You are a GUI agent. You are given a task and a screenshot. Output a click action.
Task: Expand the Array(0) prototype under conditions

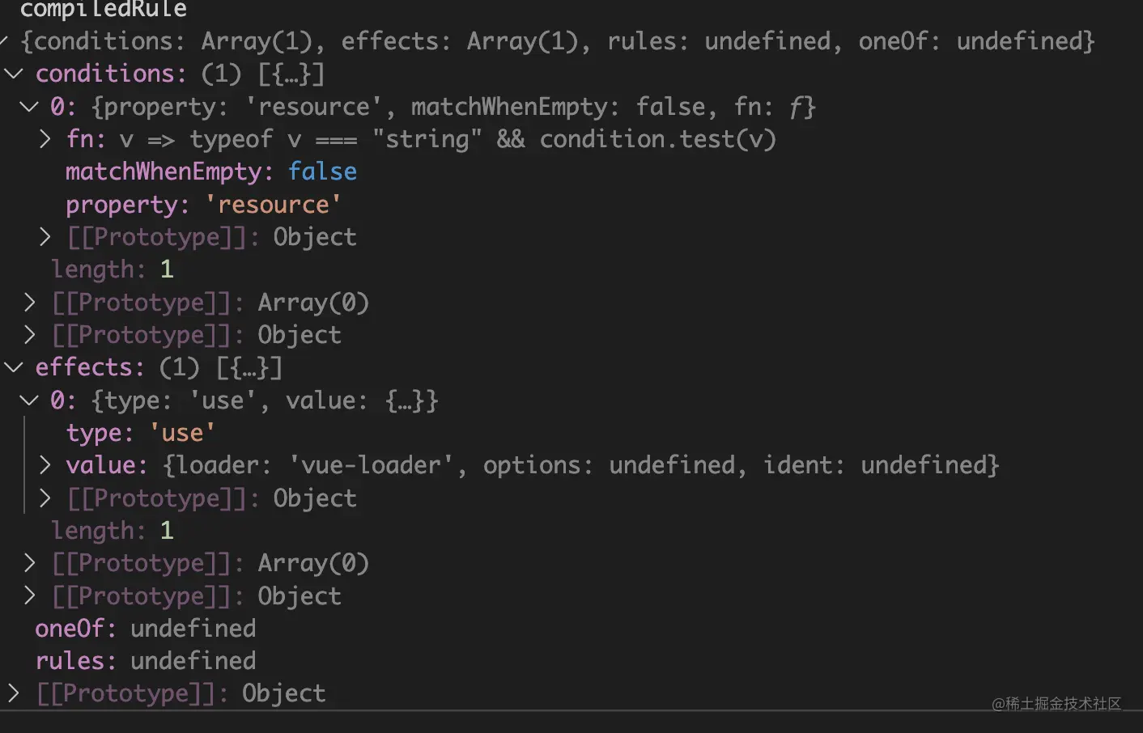tap(30, 303)
